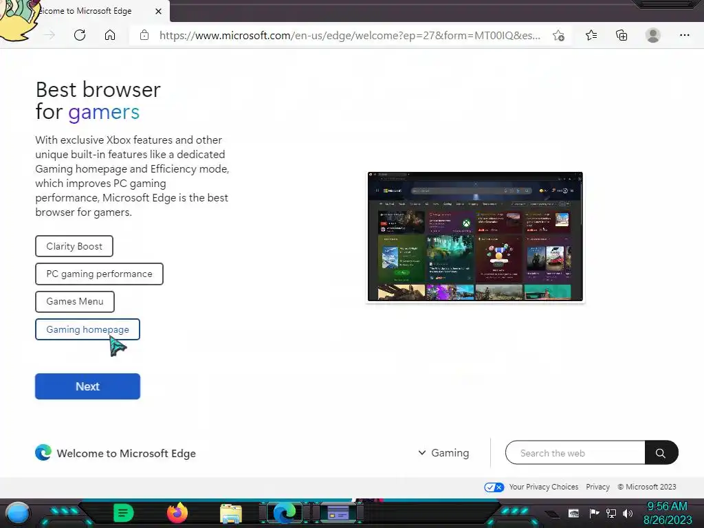Add this page to favorites star icon
The width and height of the screenshot is (704, 528).
pyautogui.click(x=558, y=36)
